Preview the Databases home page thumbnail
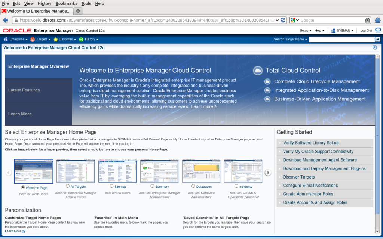 coord(201,171)
